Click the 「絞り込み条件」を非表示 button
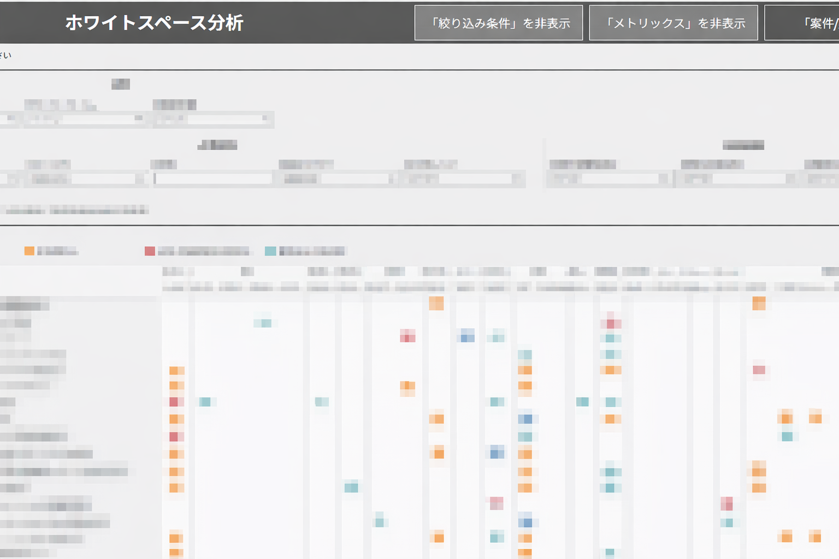 click(498, 23)
